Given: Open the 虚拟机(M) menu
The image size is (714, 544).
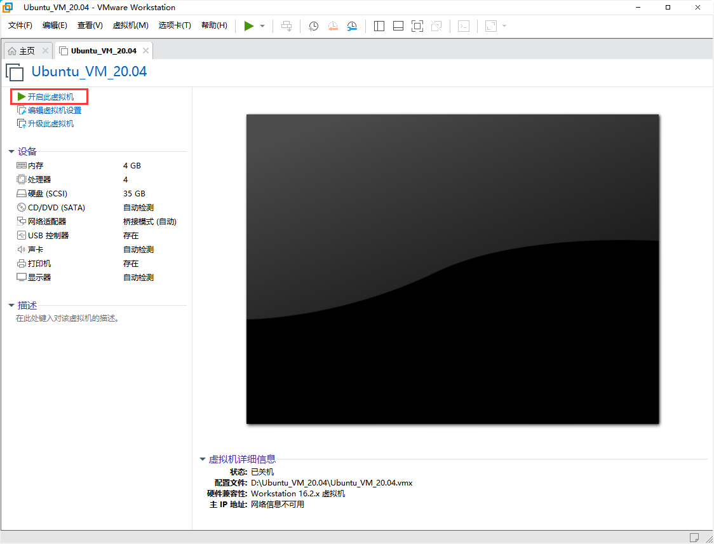Looking at the screenshot, I should [130, 25].
